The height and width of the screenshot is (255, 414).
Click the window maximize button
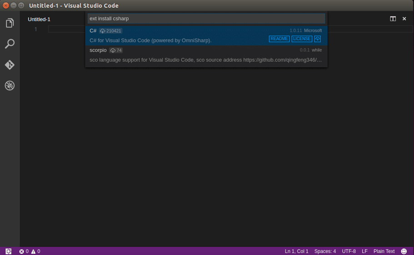tap(21, 5)
